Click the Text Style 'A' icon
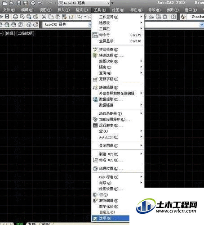The width and height of the screenshot is (204, 225). click(183, 17)
